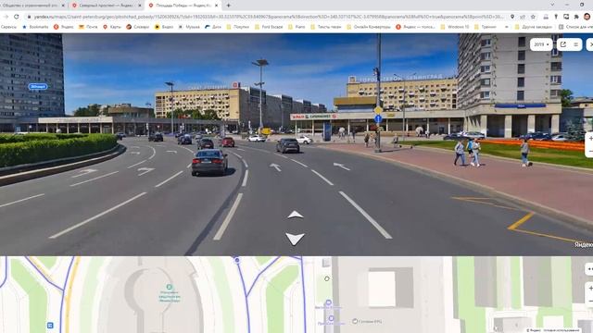Expand the Покупки bookmark folder
Image resolution: width=593 pixels, height=333 pixels.
click(x=238, y=27)
